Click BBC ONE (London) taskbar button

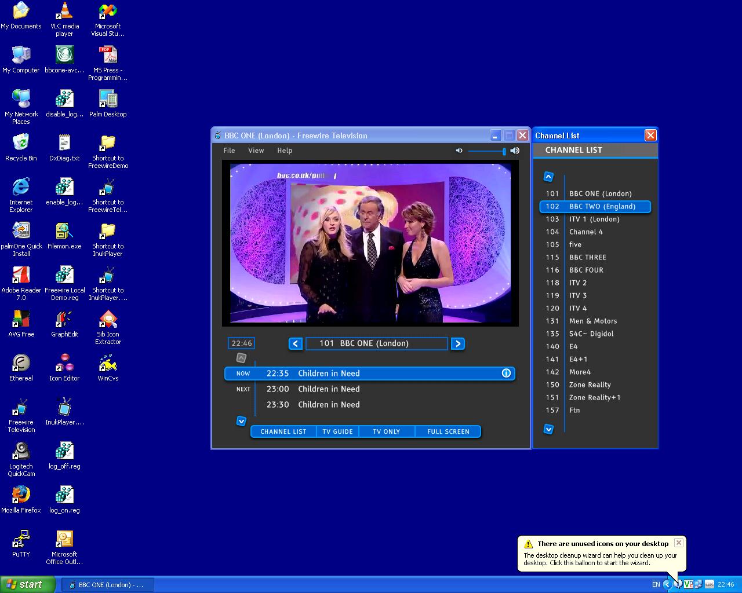coord(107,585)
